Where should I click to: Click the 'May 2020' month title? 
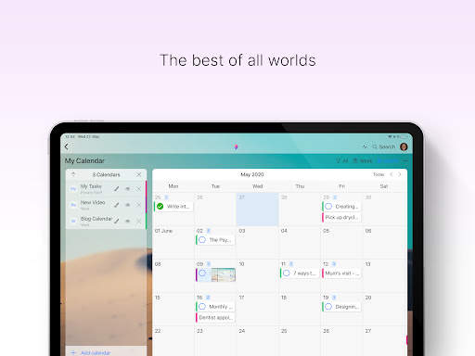click(x=252, y=174)
